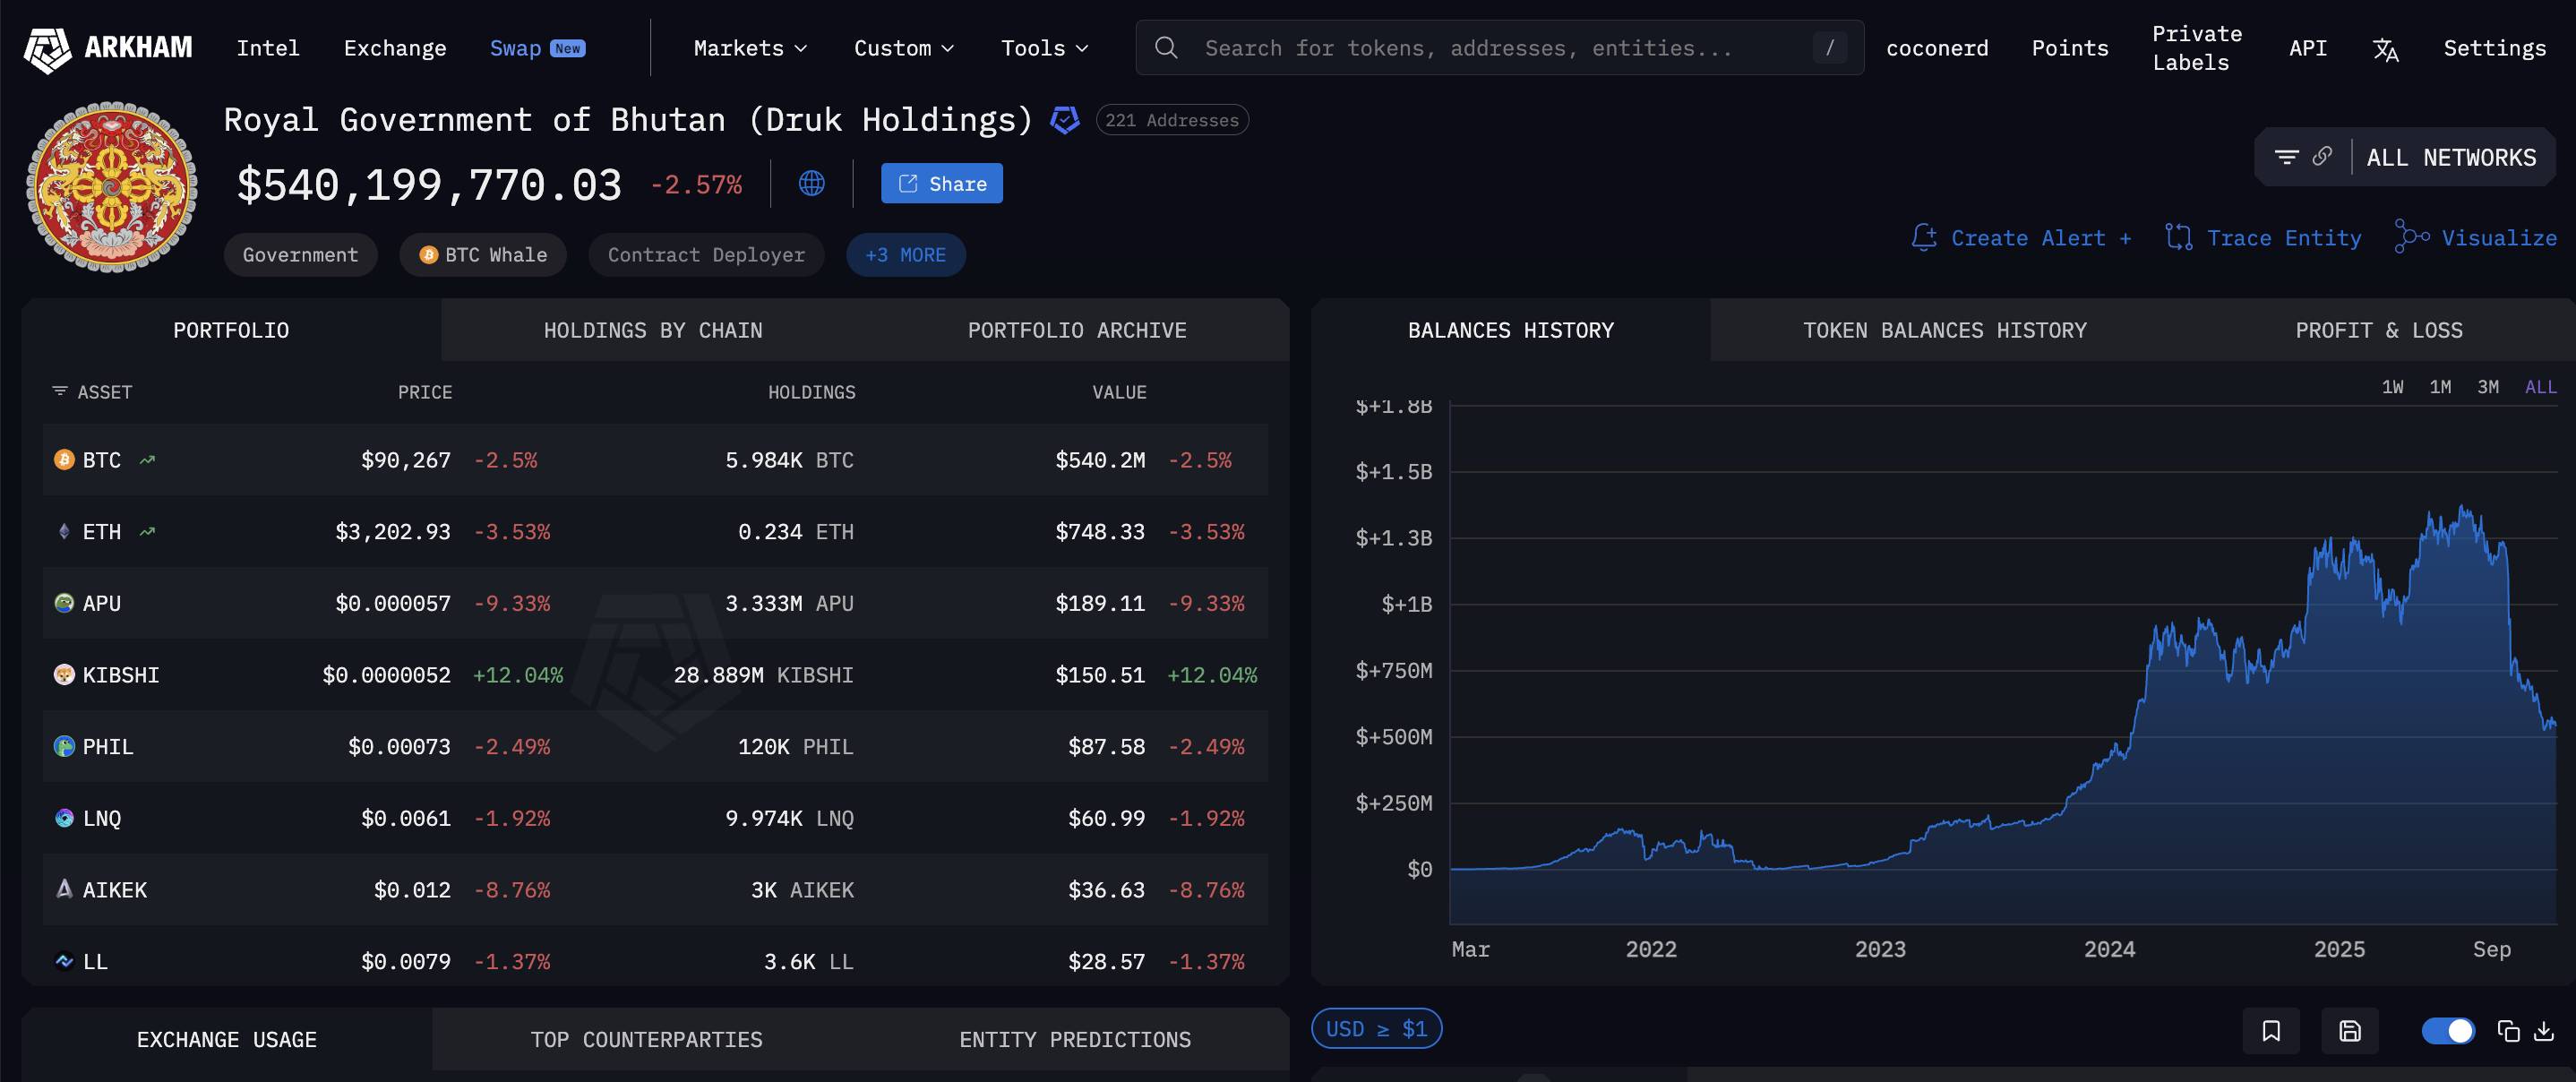Select the 1W time range
This screenshot has height=1082, width=2576.
(x=2392, y=387)
